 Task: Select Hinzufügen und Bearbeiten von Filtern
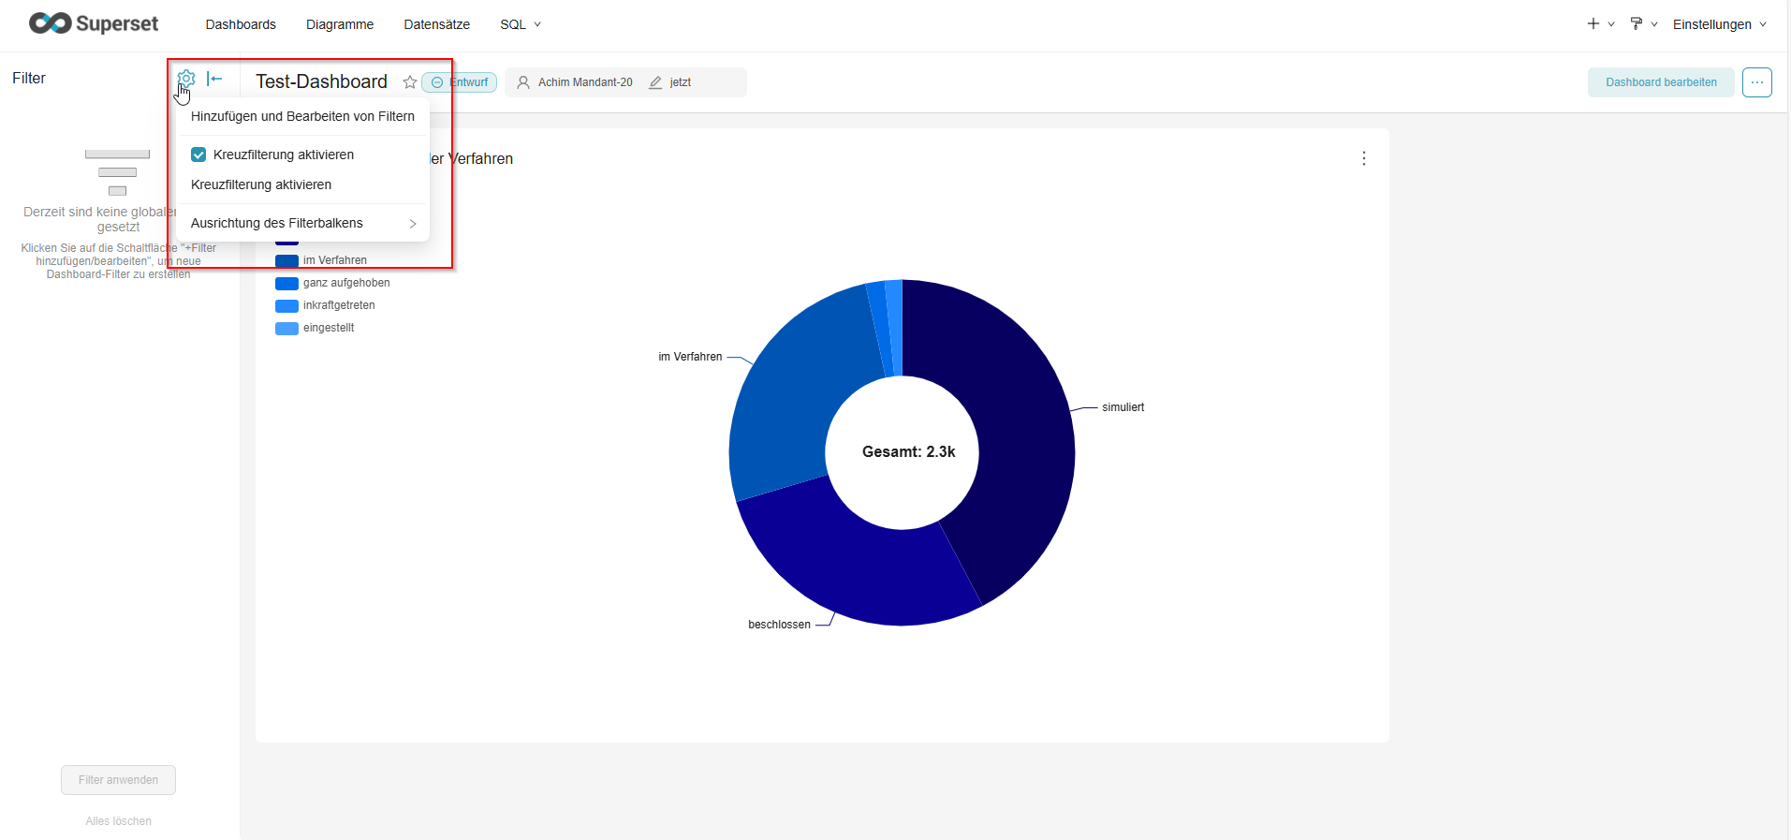coord(302,116)
